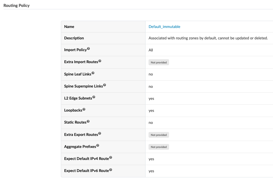Click the no value for Spine Leaf Links

click(x=151, y=74)
